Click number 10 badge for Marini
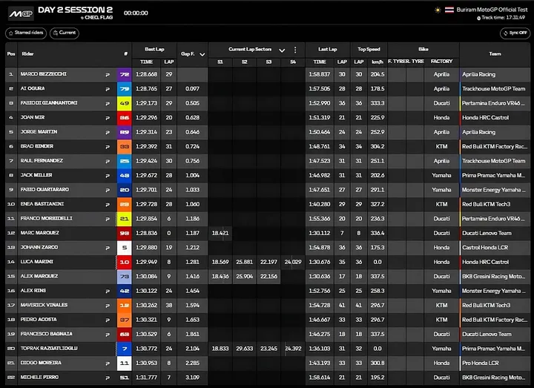This screenshot has width=534, height=388. (125, 262)
